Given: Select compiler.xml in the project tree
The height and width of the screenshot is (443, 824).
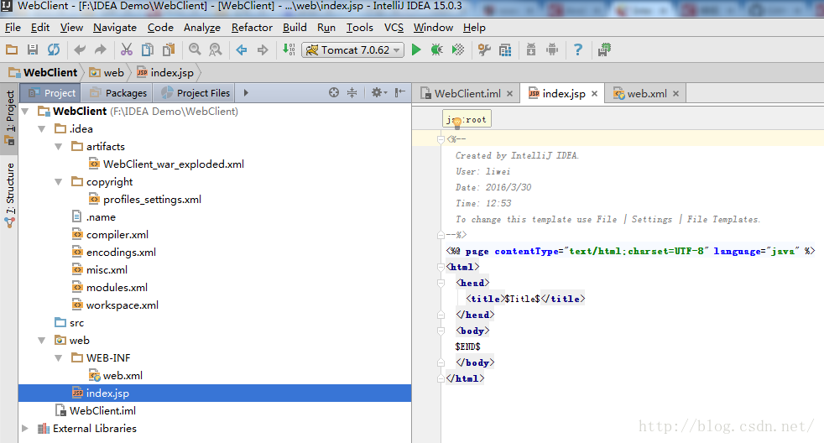Looking at the screenshot, I should point(110,235).
